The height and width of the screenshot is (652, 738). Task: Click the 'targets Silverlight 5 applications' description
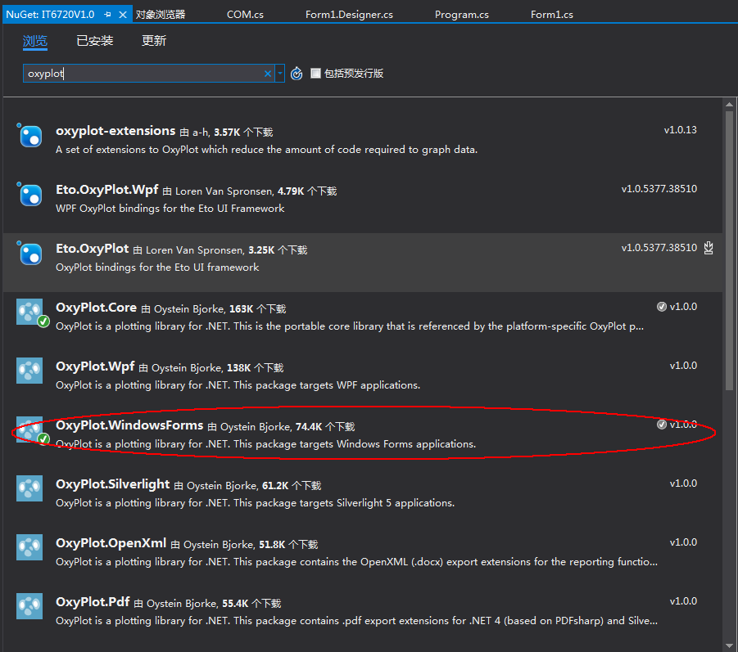pos(255,503)
